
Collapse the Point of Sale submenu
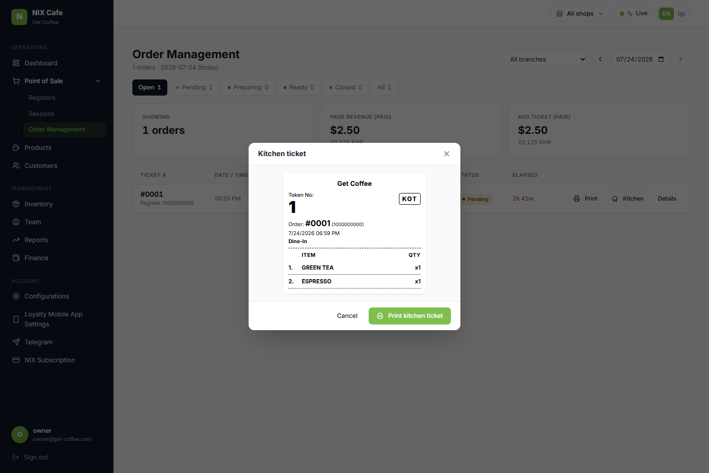point(98,81)
